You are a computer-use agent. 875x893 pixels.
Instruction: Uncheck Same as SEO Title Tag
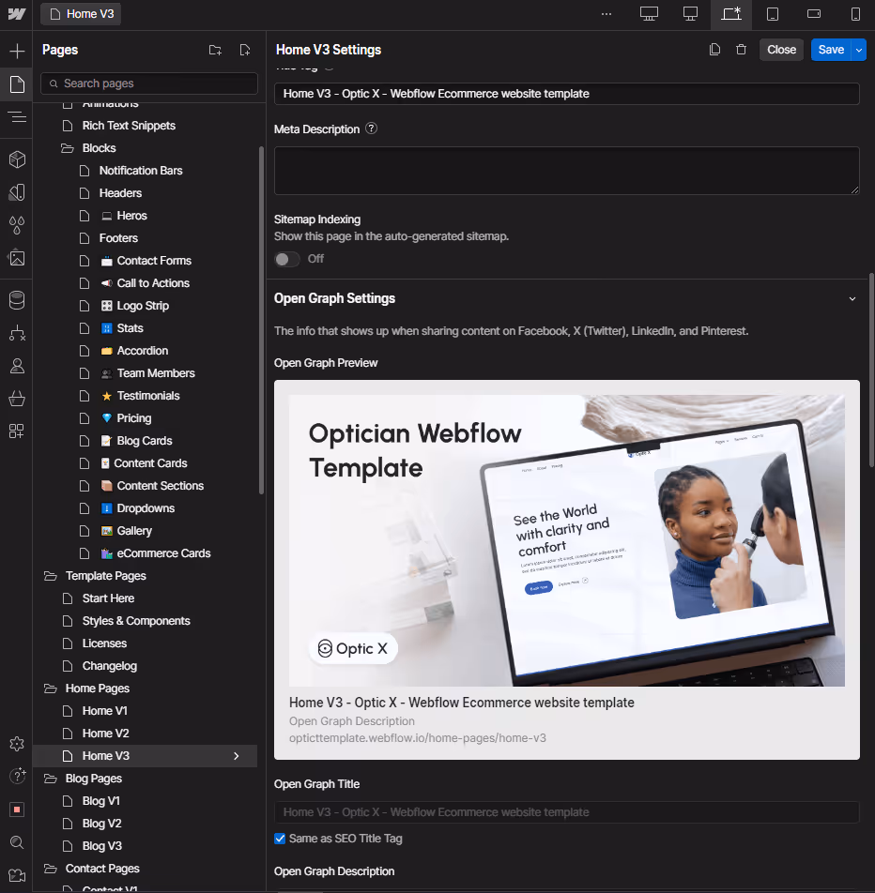click(279, 839)
